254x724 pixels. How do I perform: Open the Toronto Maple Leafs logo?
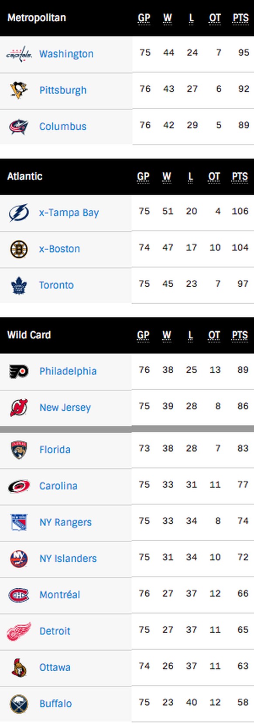[19, 285]
